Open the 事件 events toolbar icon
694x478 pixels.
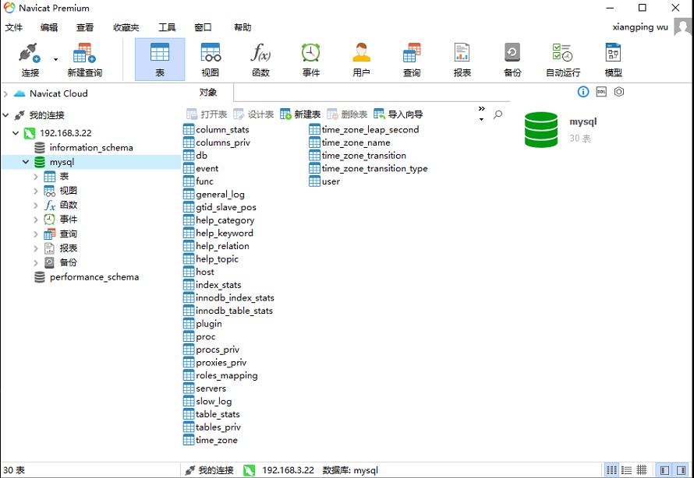(311, 60)
